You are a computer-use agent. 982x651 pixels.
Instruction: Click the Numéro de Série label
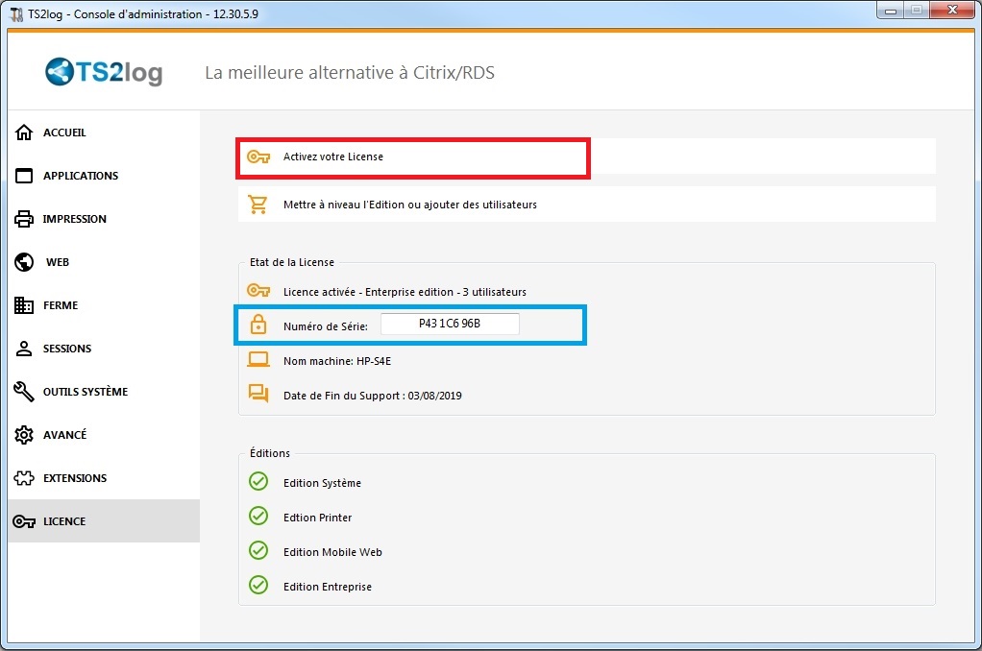click(x=325, y=326)
